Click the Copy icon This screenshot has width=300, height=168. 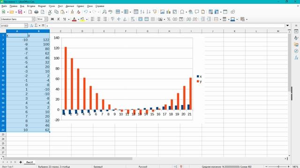[56, 12]
